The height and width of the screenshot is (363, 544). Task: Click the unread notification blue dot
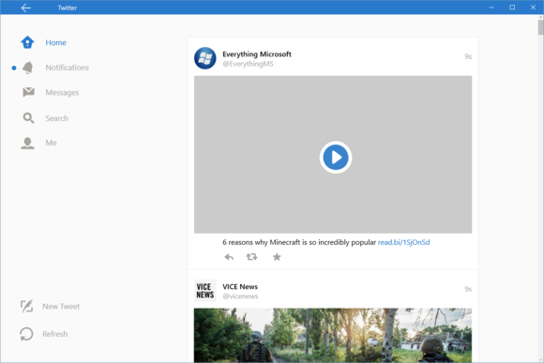point(14,68)
